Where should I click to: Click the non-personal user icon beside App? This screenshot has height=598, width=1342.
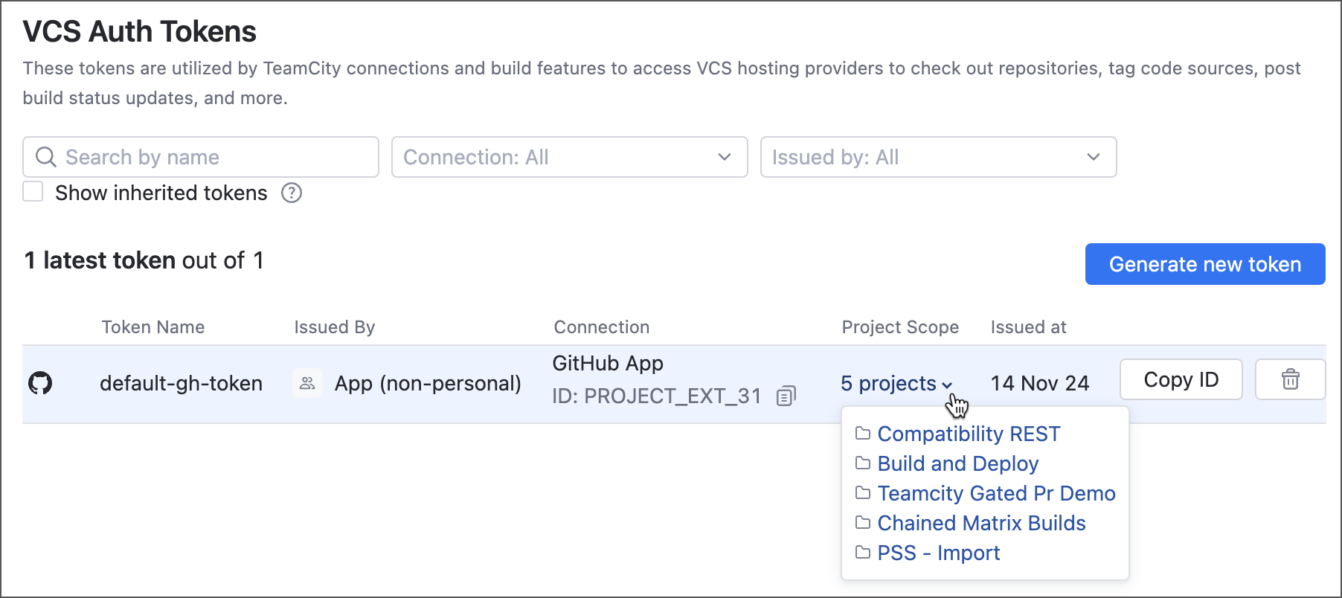pos(307,383)
